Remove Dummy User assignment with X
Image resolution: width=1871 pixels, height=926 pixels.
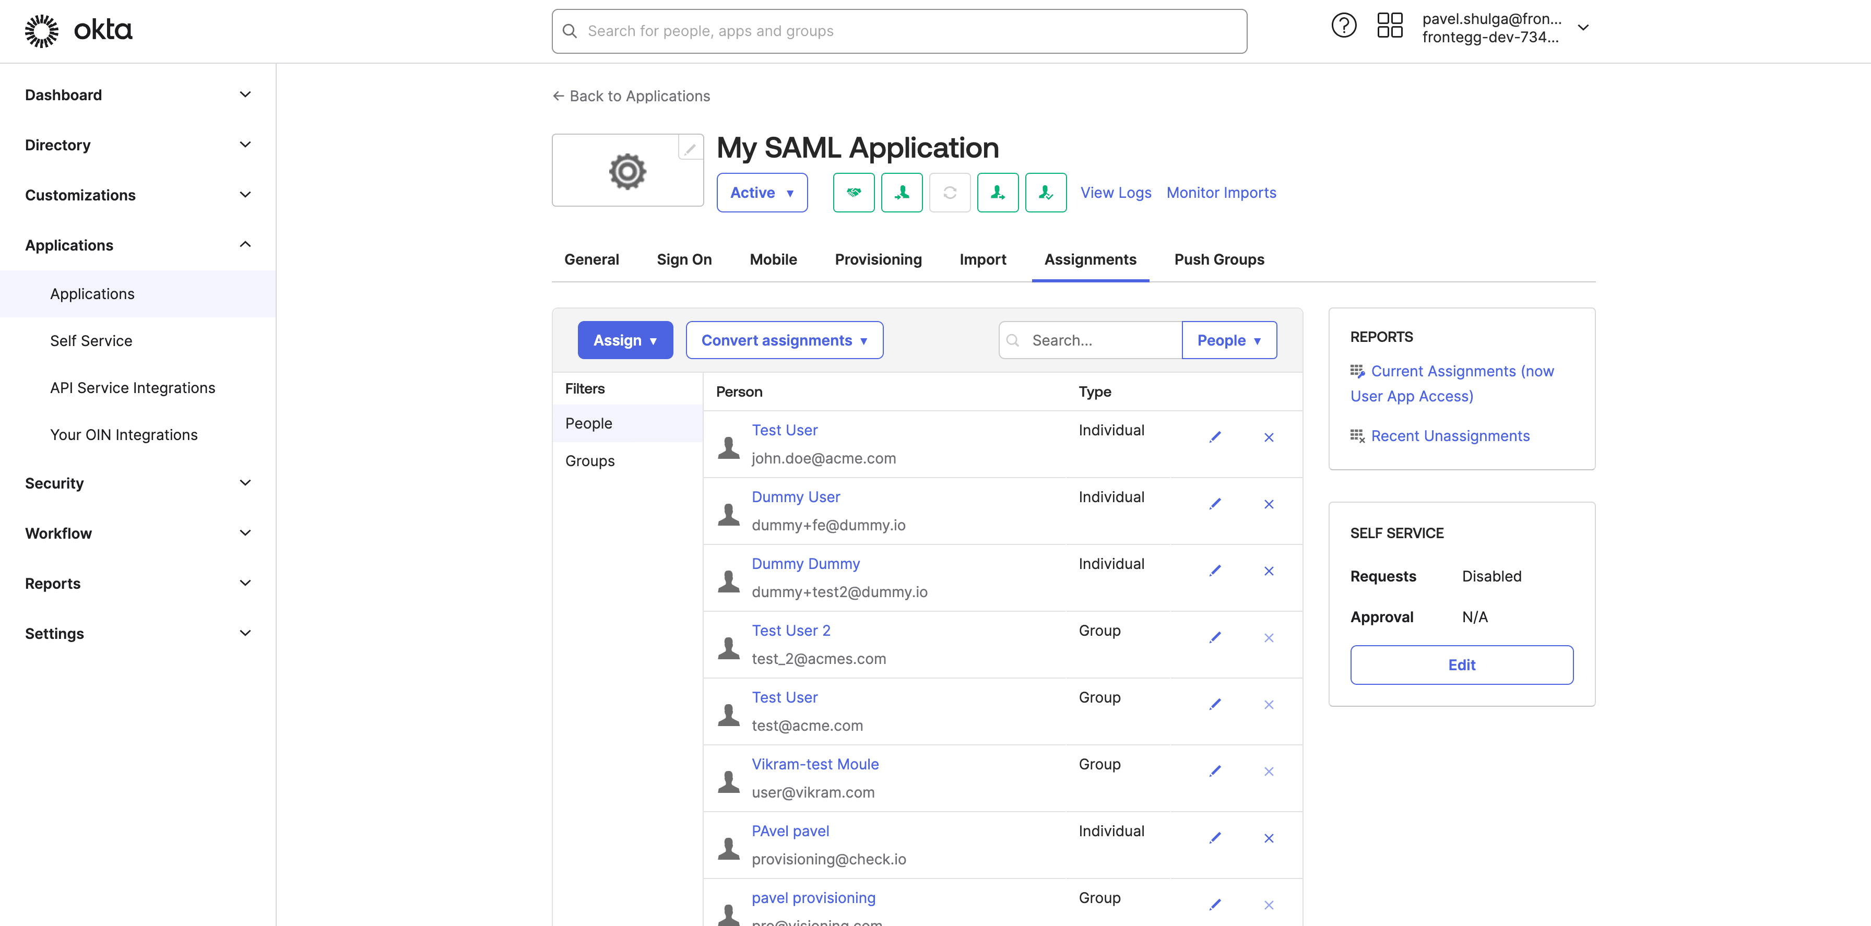pyautogui.click(x=1269, y=504)
